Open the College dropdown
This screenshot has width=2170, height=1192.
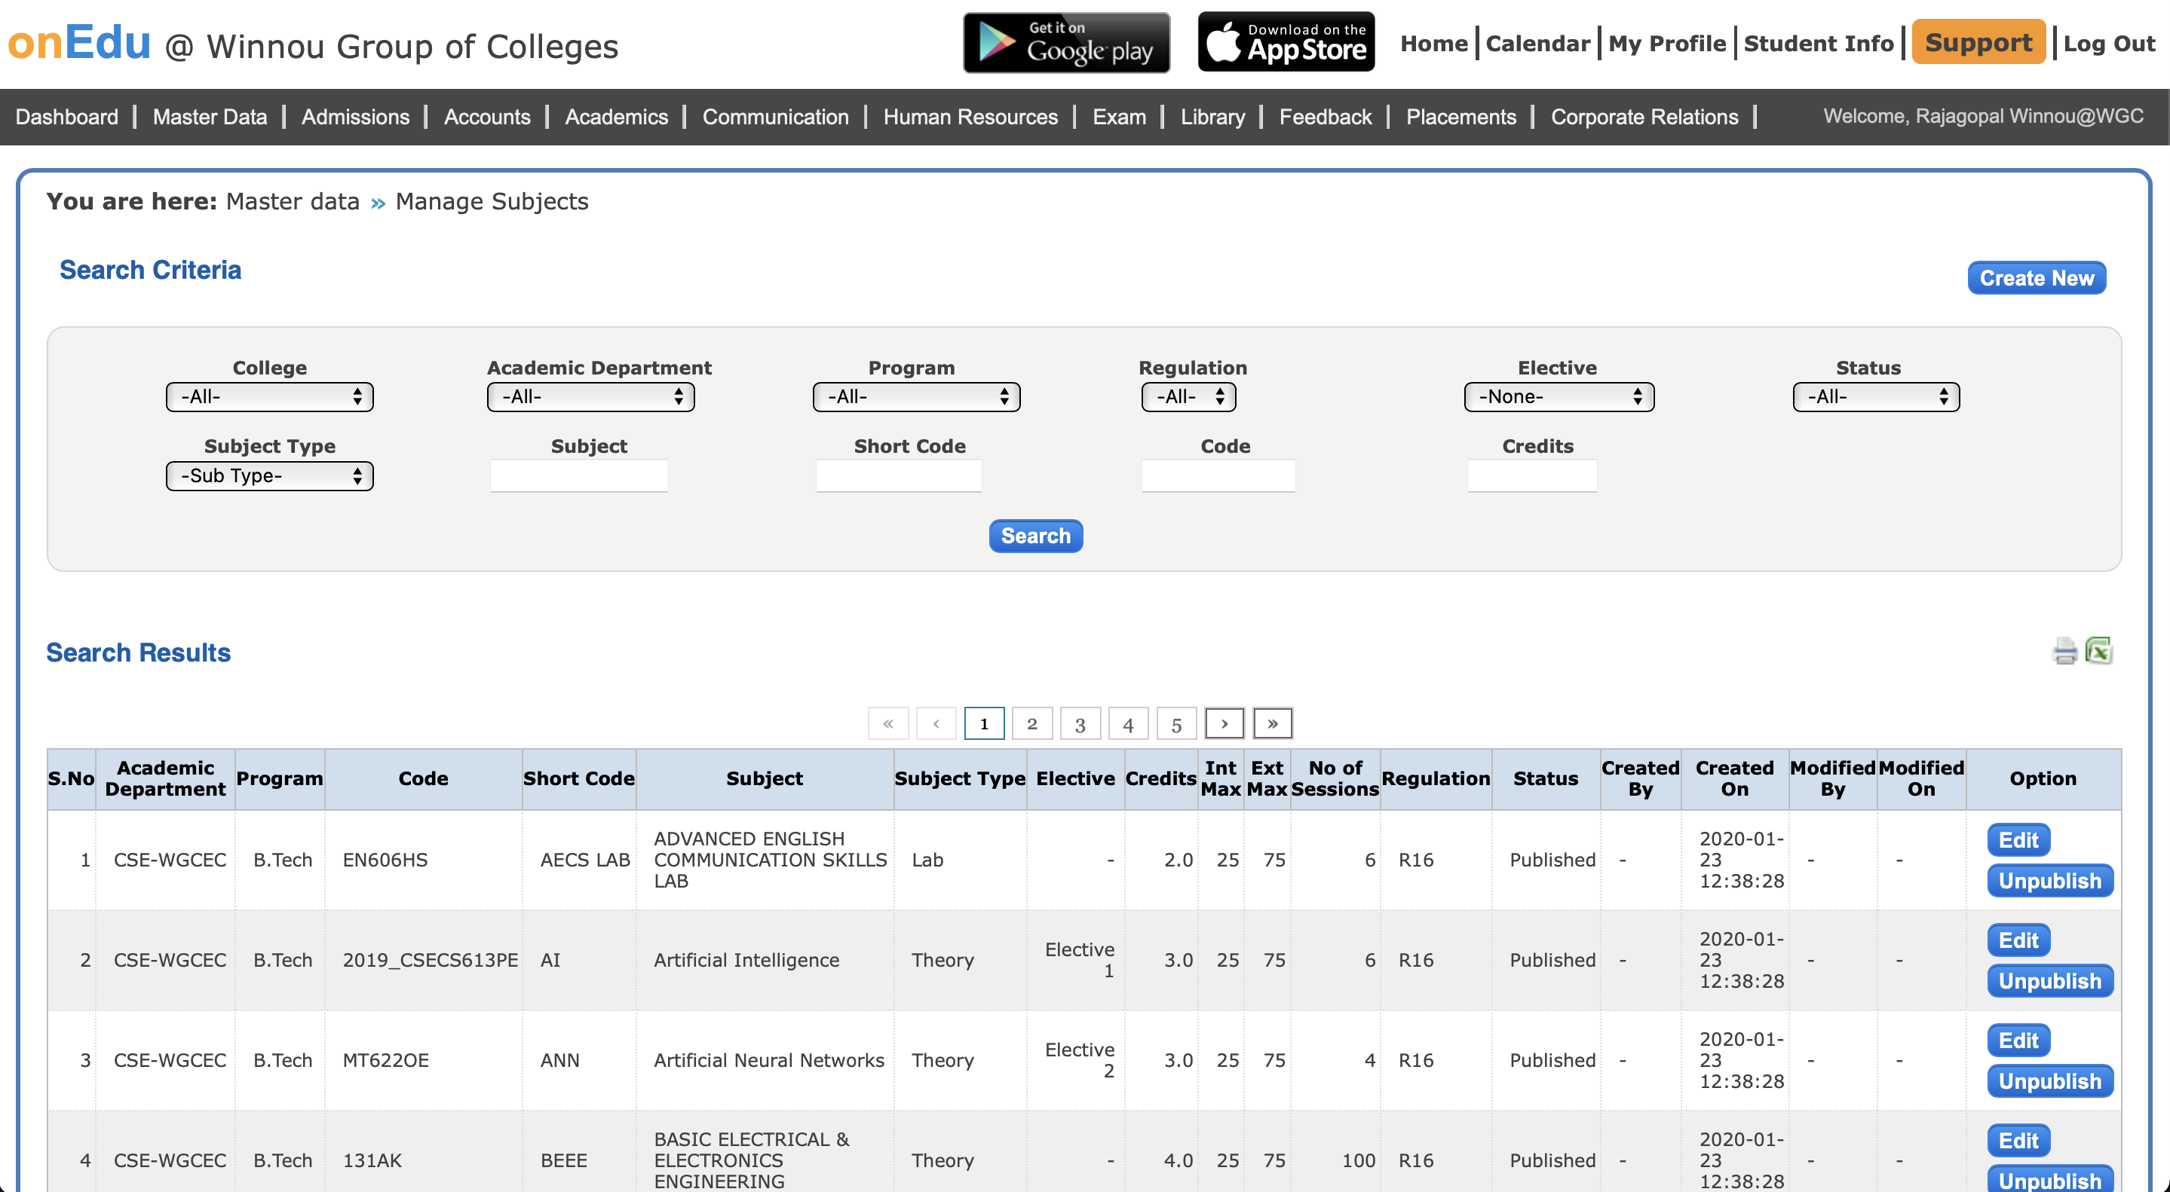tap(270, 396)
